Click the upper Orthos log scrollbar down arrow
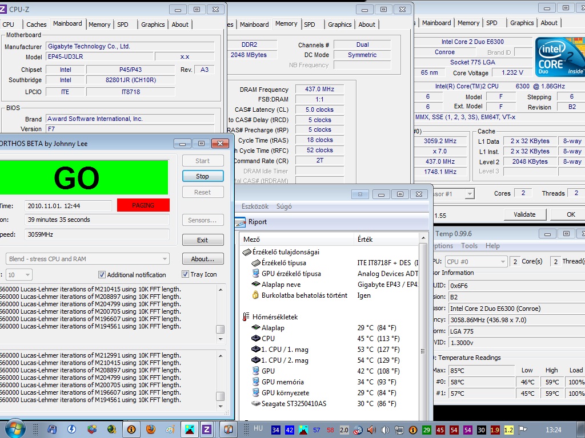 coord(221,339)
